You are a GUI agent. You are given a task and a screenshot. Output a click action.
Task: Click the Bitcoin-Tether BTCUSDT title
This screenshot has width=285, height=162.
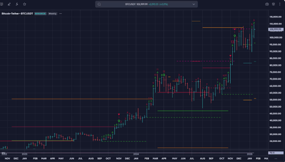17,13
